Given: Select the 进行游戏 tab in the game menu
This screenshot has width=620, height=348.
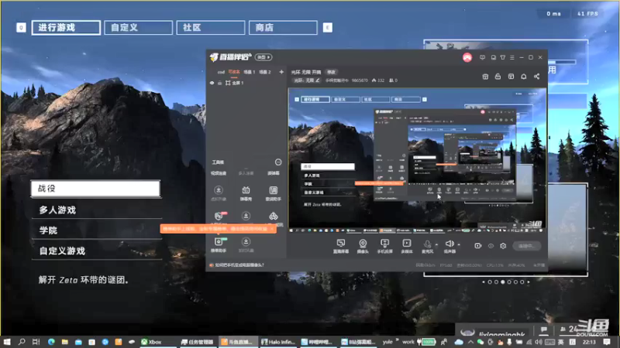Looking at the screenshot, I should pyautogui.click(x=66, y=28).
